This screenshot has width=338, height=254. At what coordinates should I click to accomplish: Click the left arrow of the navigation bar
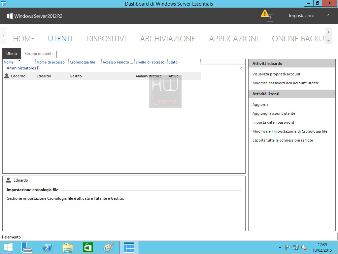tap(3, 36)
